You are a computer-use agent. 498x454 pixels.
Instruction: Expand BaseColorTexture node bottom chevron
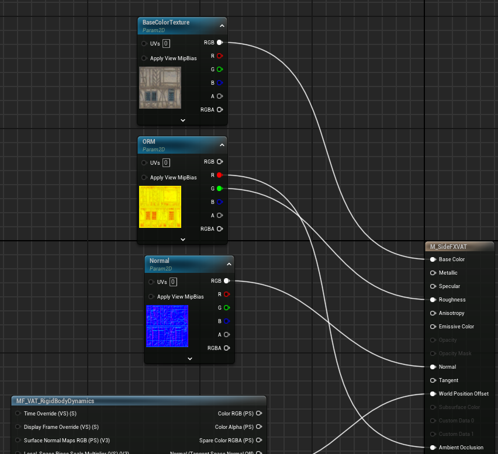[x=183, y=120]
